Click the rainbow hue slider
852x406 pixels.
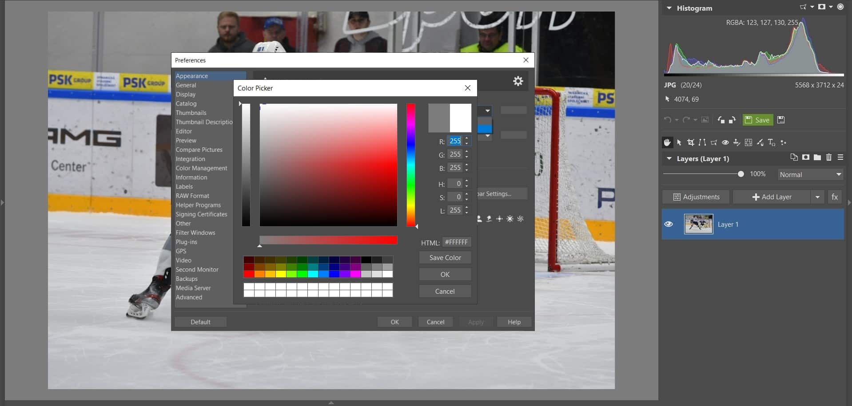click(411, 165)
